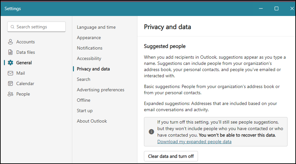The width and height of the screenshot is (296, 164).
Task: Select Accessibility in General menu
Action: [x=89, y=59]
